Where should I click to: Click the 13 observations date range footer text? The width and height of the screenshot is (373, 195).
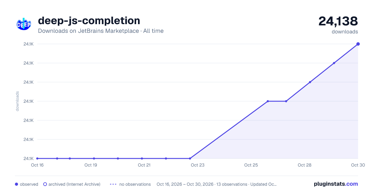[217, 184]
